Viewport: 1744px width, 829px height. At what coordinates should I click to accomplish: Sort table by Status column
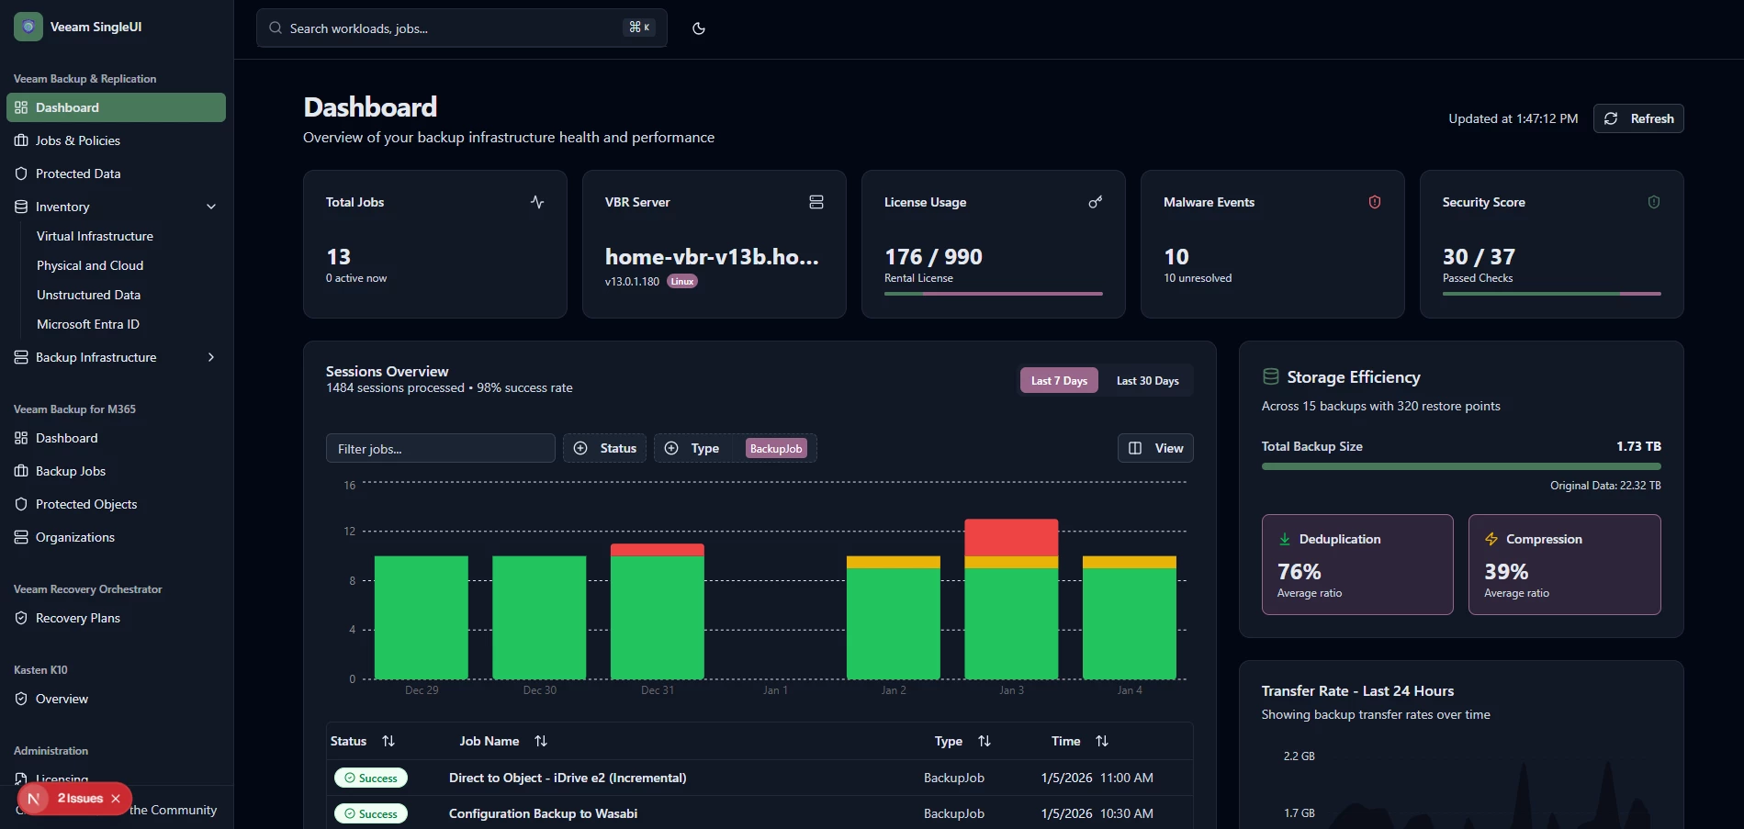(363, 741)
